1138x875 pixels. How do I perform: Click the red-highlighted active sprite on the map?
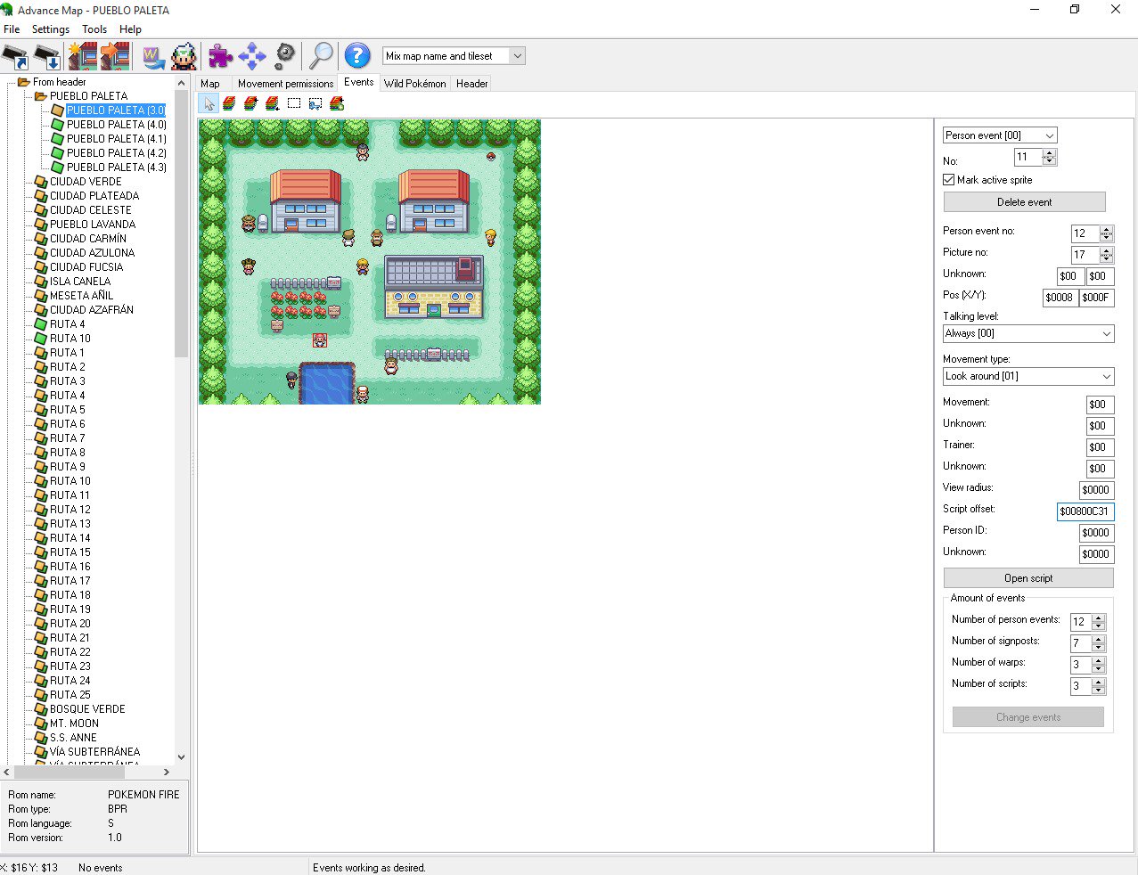pos(320,340)
